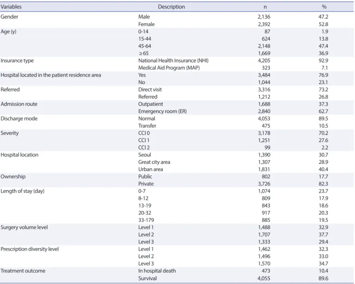Click the n column header
The image size is (355, 284).
(265, 7)
